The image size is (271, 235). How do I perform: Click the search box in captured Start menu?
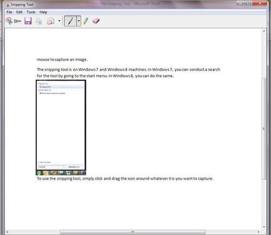pos(51,167)
